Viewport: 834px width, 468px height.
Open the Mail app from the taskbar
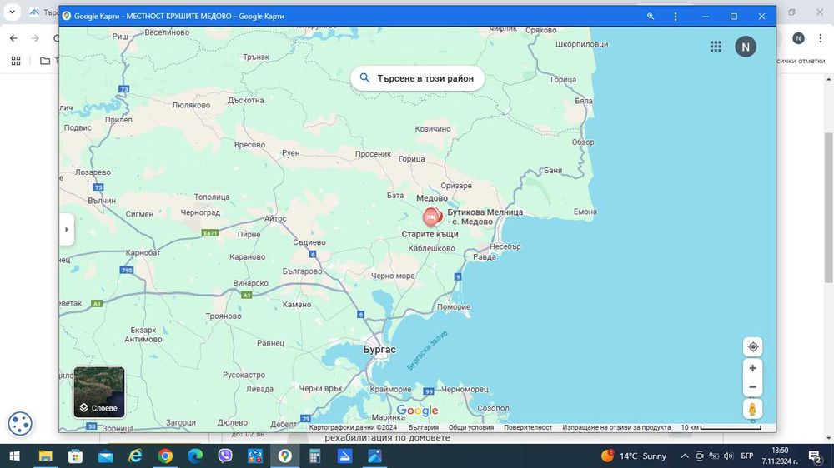click(105, 456)
